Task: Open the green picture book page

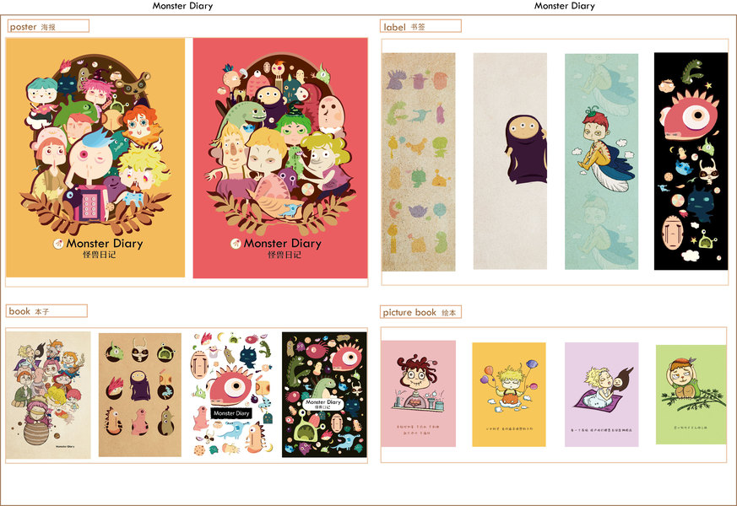Action: pyautogui.click(x=691, y=395)
